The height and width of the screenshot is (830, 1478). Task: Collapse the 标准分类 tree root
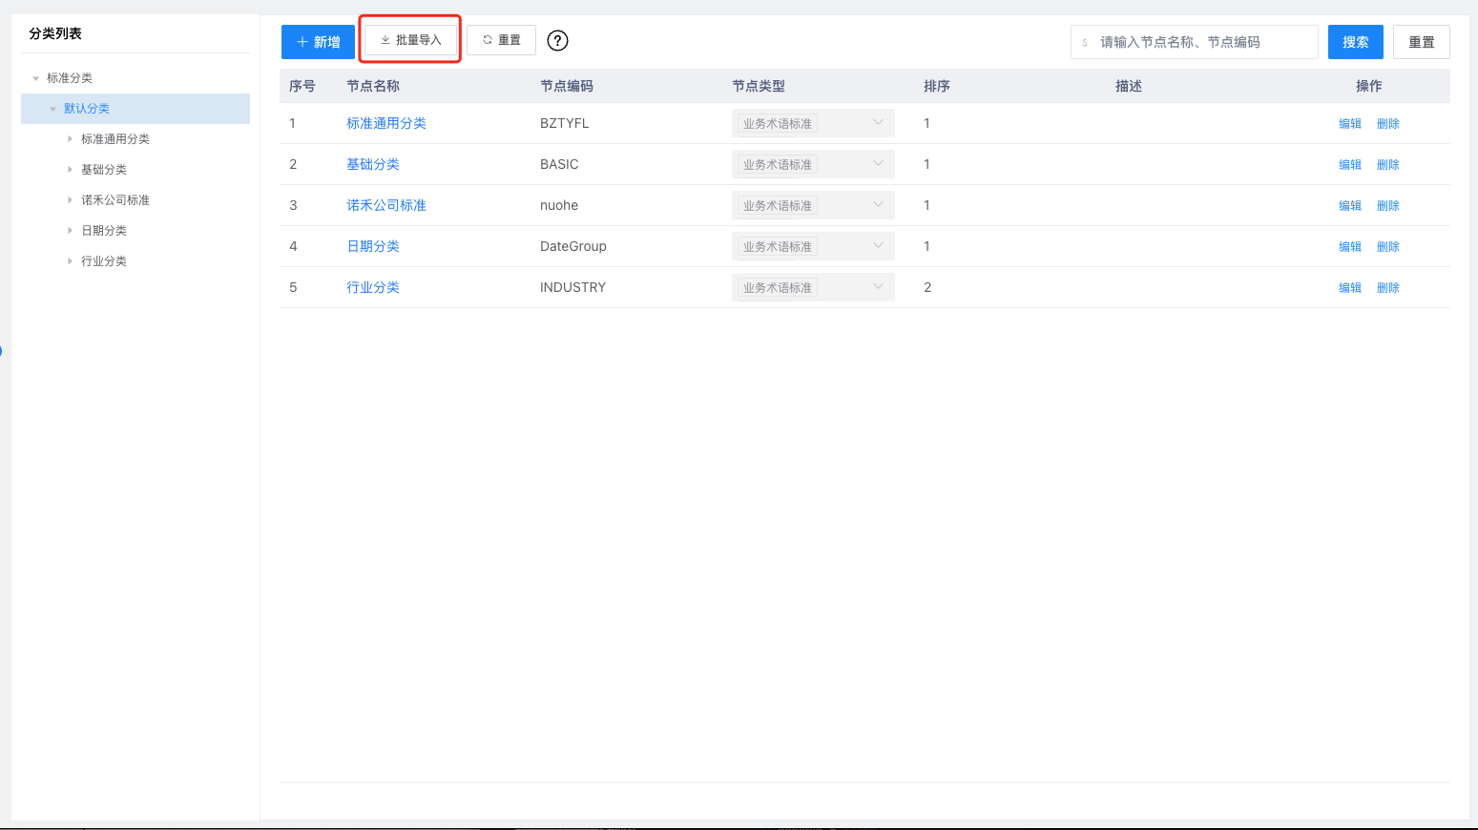coord(36,78)
